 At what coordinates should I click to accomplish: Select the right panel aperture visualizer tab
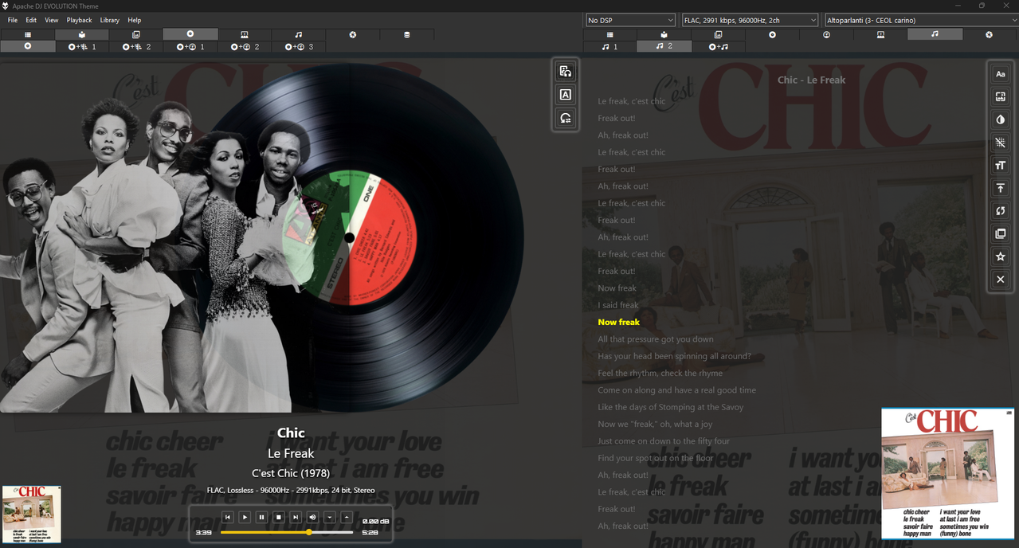pos(989,35)
